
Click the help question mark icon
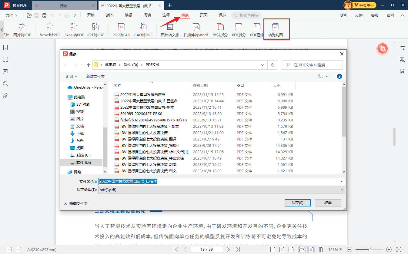pyautogui.click(x=339, y=76)
